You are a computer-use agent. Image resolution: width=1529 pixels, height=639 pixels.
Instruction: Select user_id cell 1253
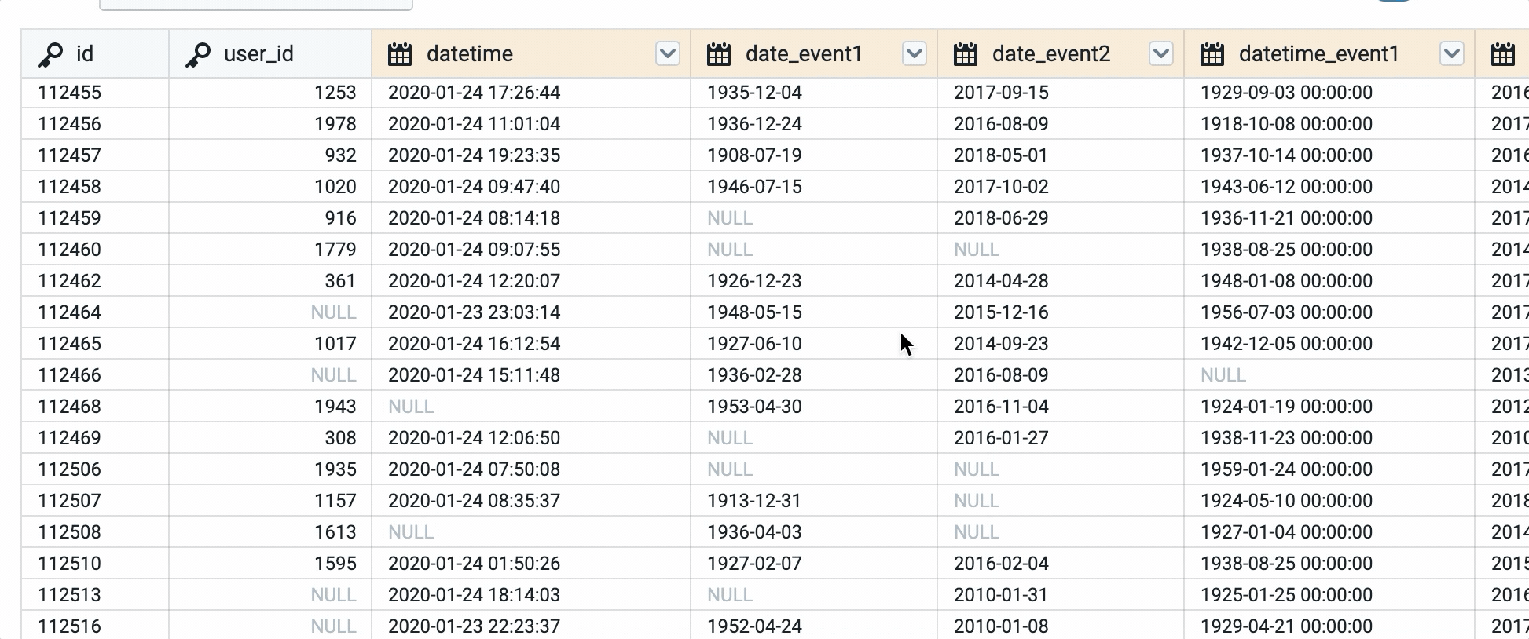[270, 93]
